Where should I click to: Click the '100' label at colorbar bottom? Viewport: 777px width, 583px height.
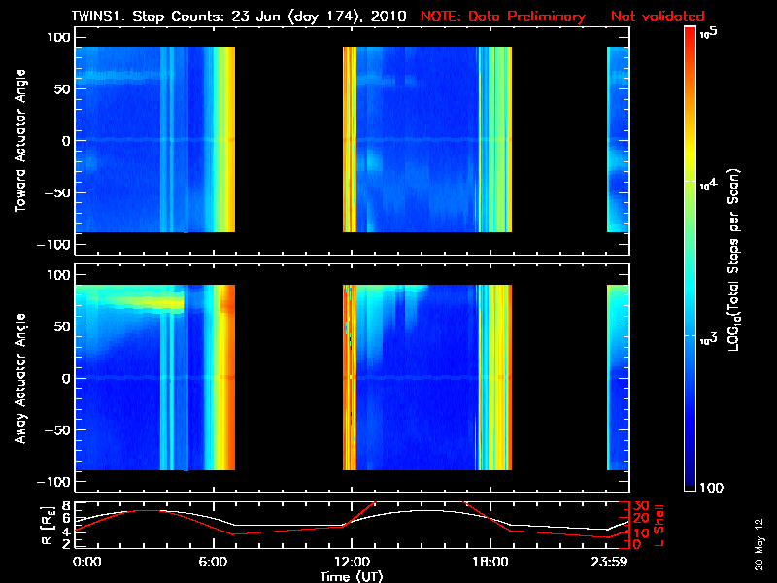(x=711, y=488)
